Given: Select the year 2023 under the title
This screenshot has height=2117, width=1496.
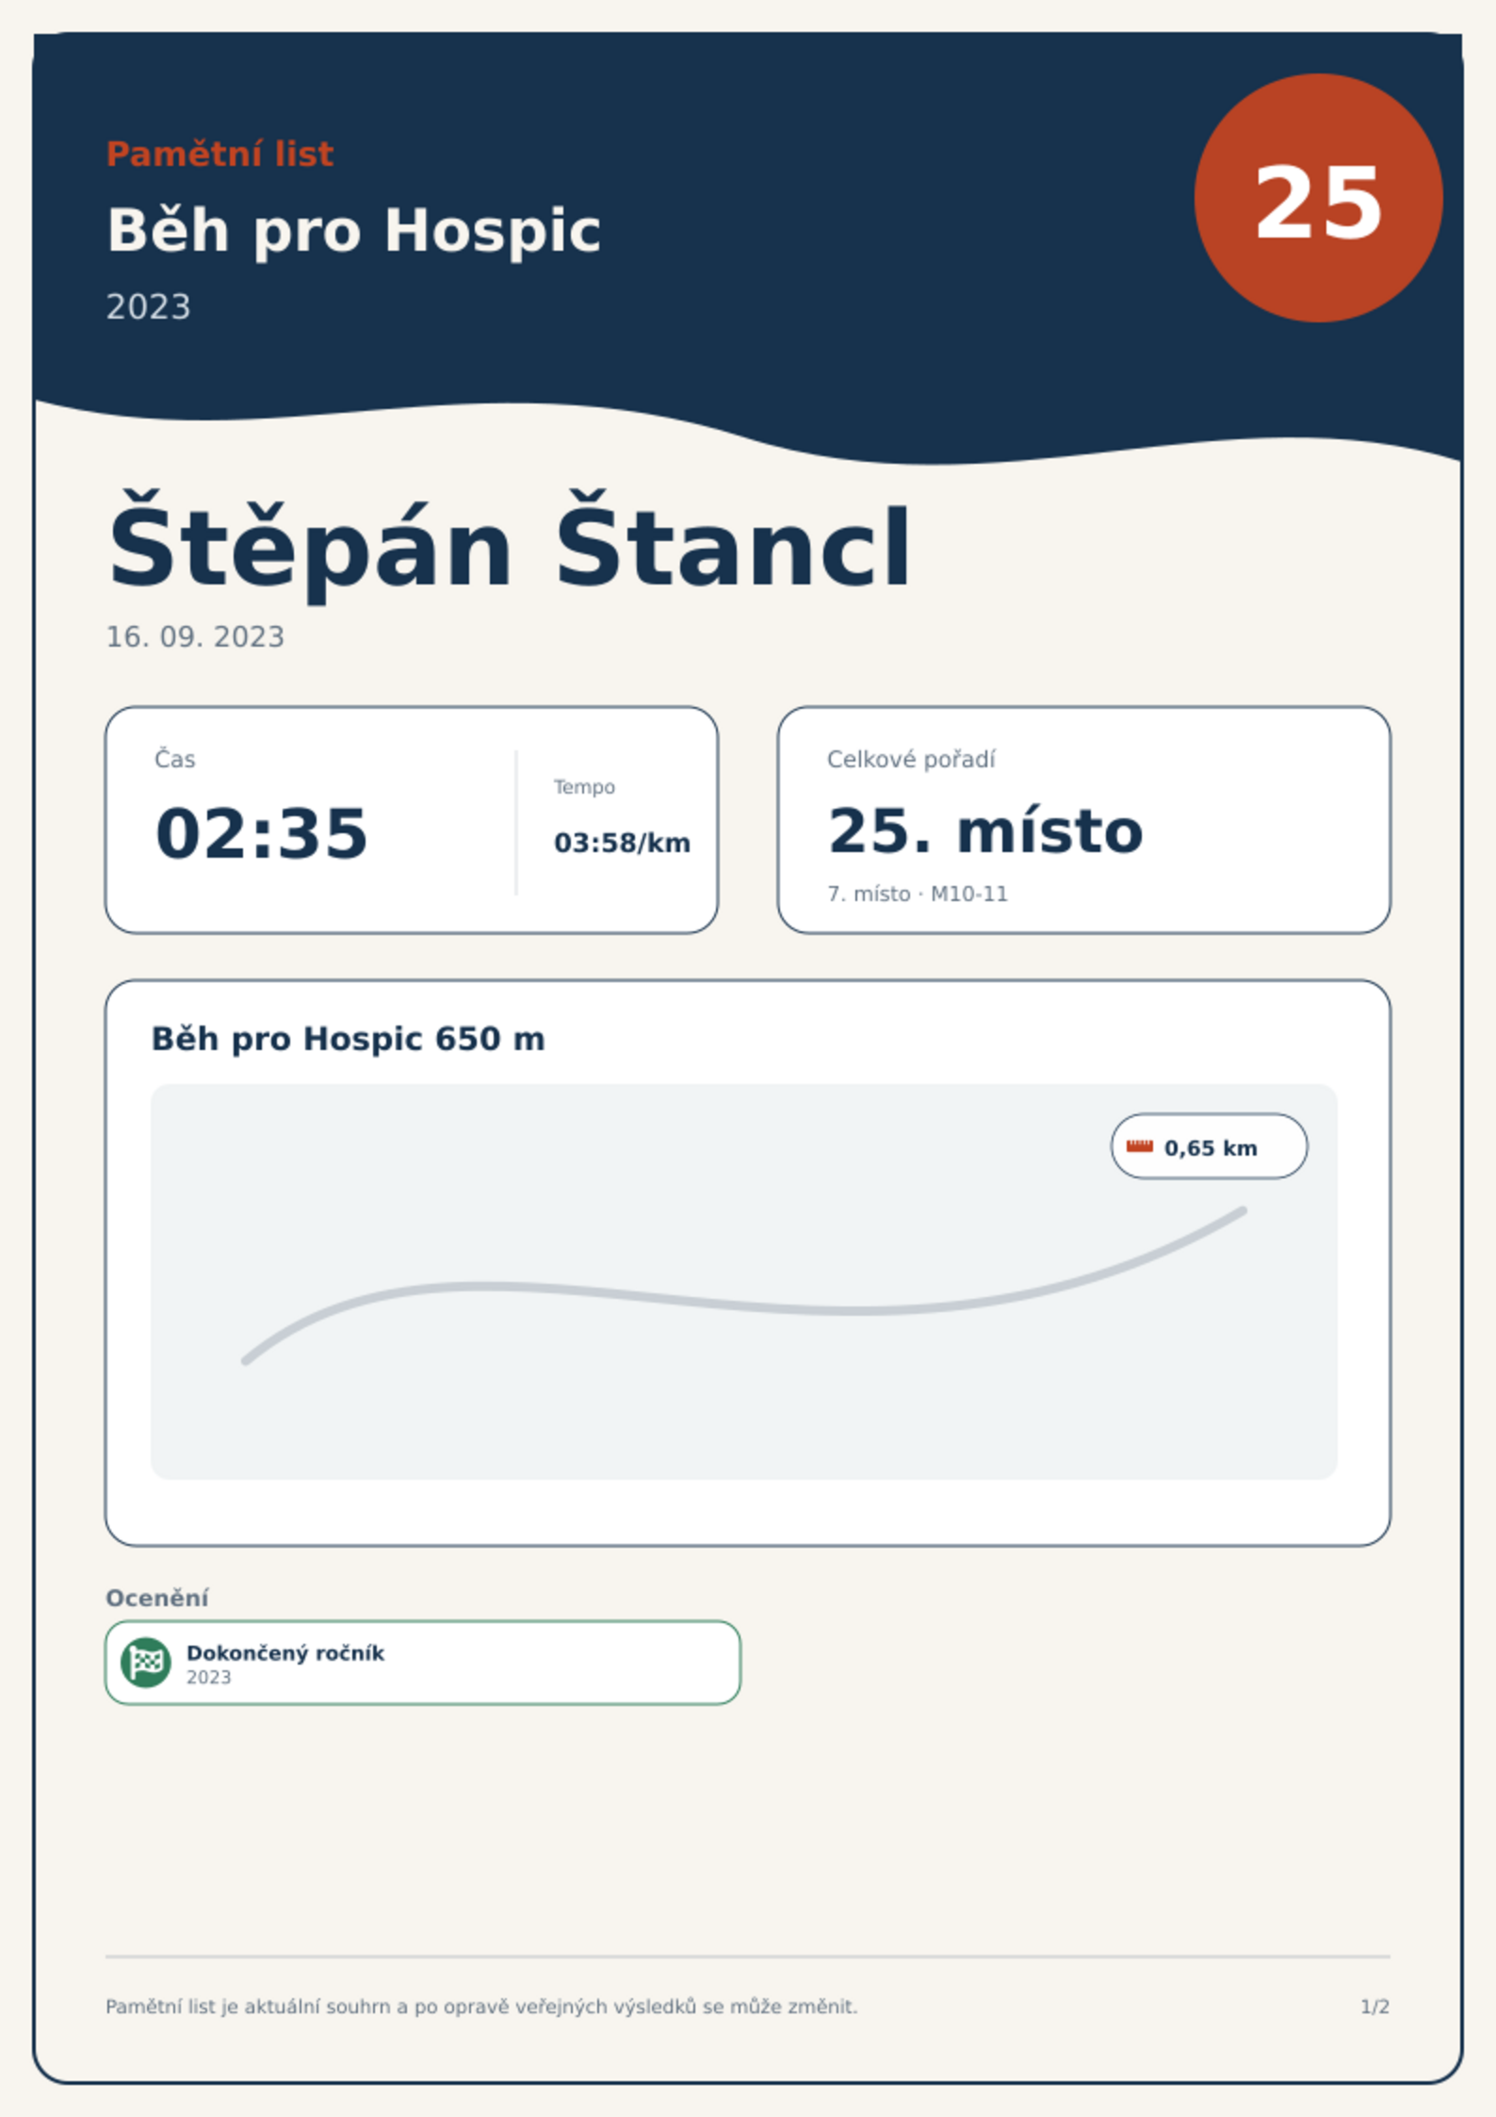Looking at the screenshot, I should pos(148,307).
